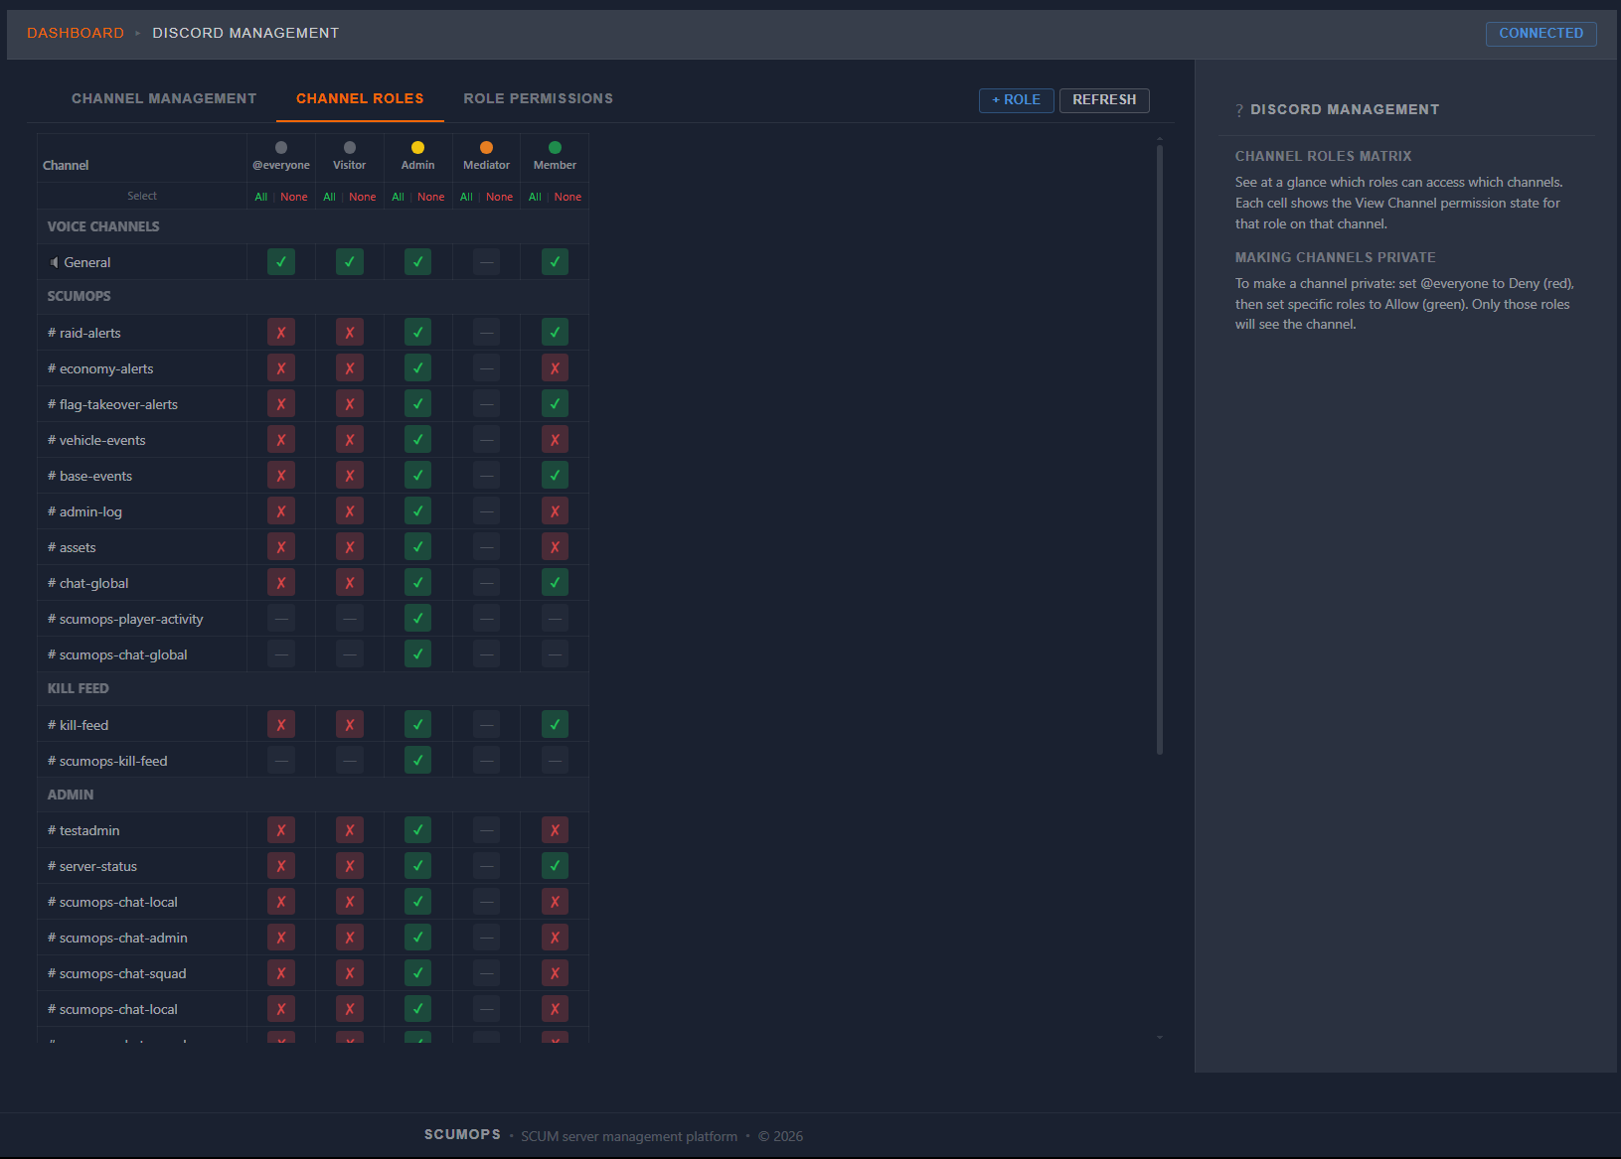Click the VOICE CHANNELS category header
This screenshot has width=1621, height=1159.
[103, 226]
